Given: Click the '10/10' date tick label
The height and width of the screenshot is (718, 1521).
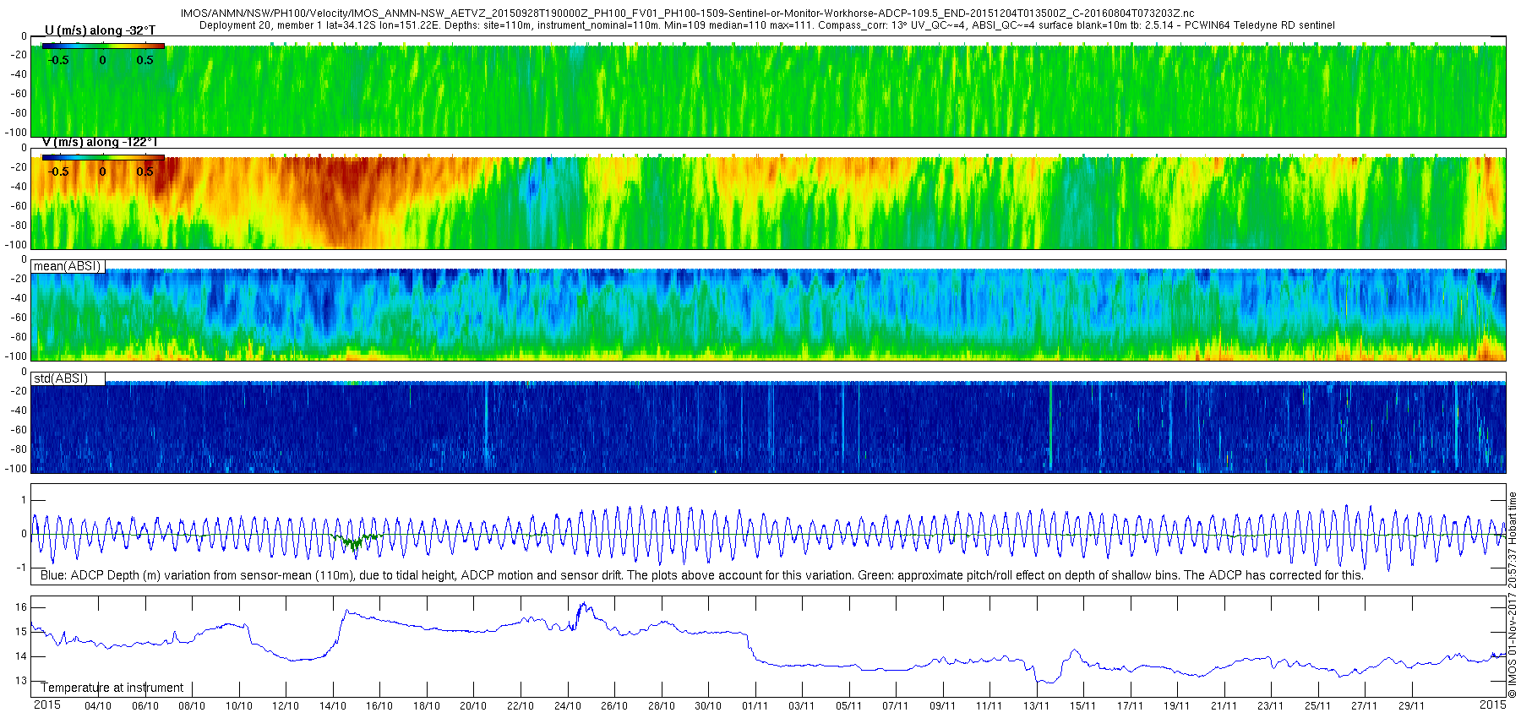Looking at the screenshot, I should 239,706.
